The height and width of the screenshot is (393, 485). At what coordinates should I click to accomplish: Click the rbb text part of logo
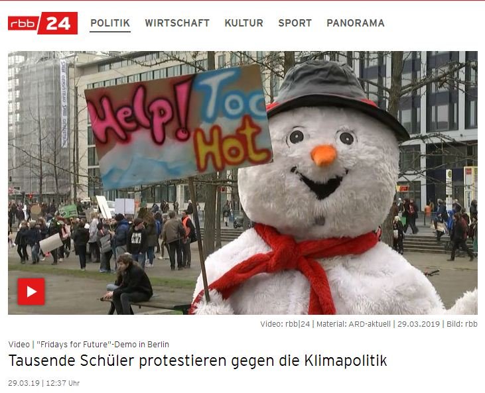pyautogui.click(x=23, y=23)
